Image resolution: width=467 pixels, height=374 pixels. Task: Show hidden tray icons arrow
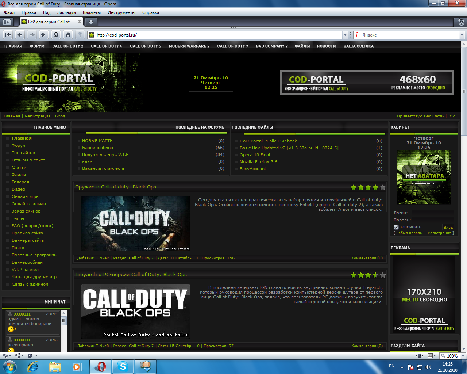(x=402, y=367)
